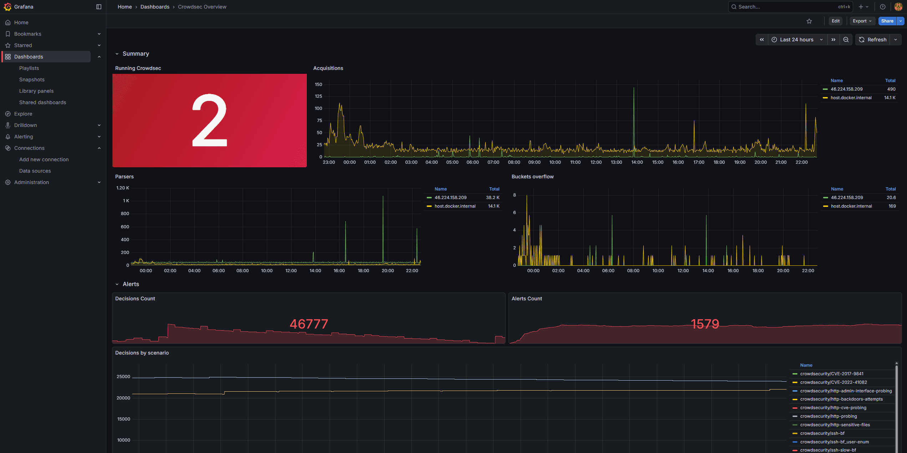Star this dashboard as favorite
Image resolution: width=907 pixels, height=453 pixels.
809,21
